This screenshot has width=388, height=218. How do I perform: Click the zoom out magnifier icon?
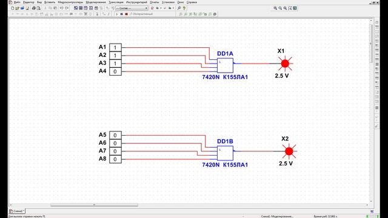280,8
